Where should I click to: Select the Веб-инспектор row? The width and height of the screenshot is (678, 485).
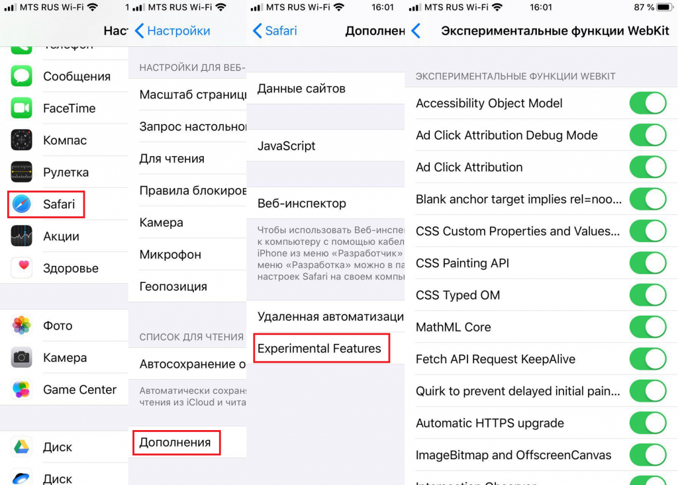pos(301,204)
